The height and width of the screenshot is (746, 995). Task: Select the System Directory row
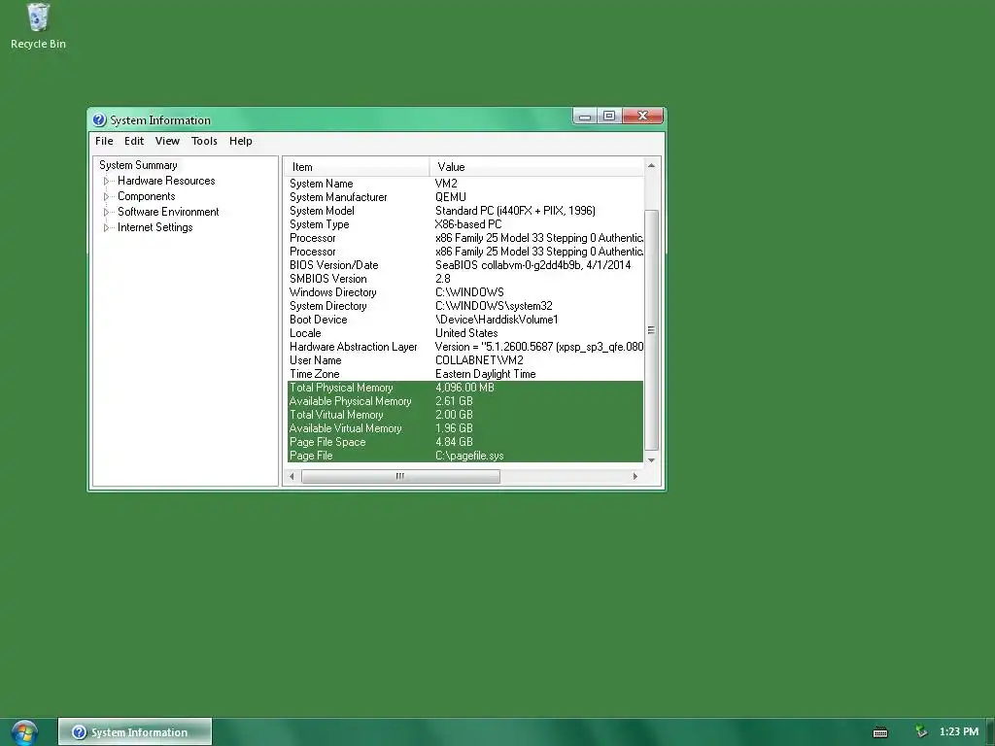pyautogui.click(x=464, y=306)
